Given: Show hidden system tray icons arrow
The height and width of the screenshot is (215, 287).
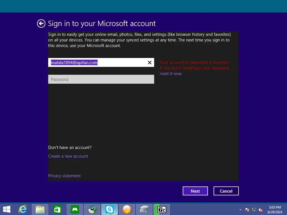Looking at the screenshot, I should point(240,210).
